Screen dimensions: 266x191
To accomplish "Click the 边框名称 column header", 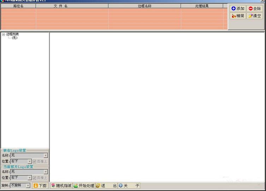I will (x=144, y=6).
